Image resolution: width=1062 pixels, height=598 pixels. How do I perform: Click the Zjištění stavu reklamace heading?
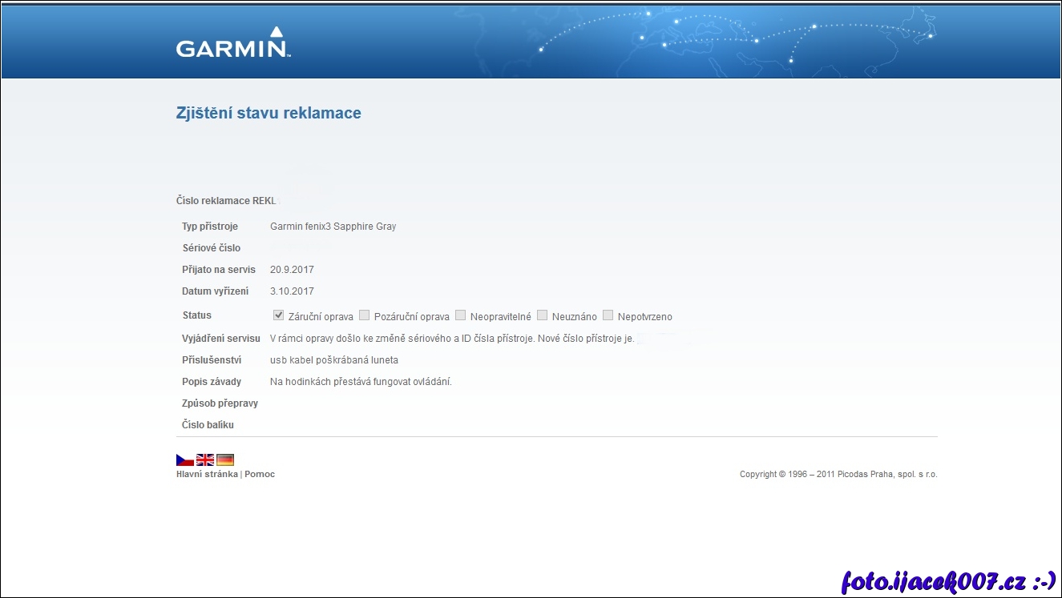click(269, 113)
